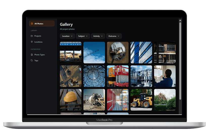
Task: Open the yellow hard hat photo
Action: pos(71,100)
